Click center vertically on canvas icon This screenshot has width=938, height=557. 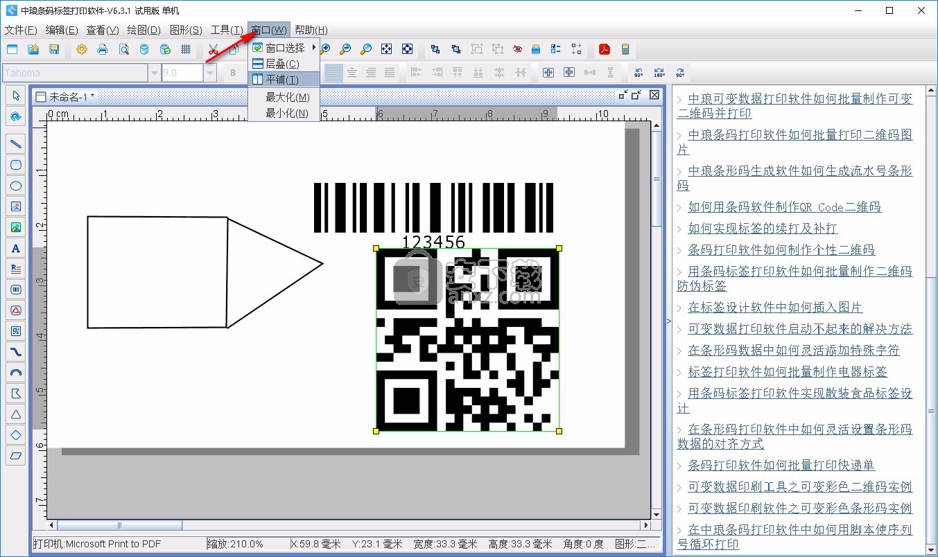point(569,73)
